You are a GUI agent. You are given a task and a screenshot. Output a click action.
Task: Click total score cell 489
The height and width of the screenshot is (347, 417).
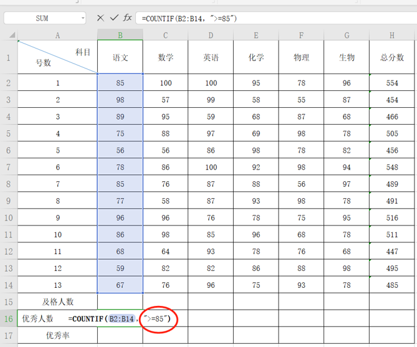(392, 184)
